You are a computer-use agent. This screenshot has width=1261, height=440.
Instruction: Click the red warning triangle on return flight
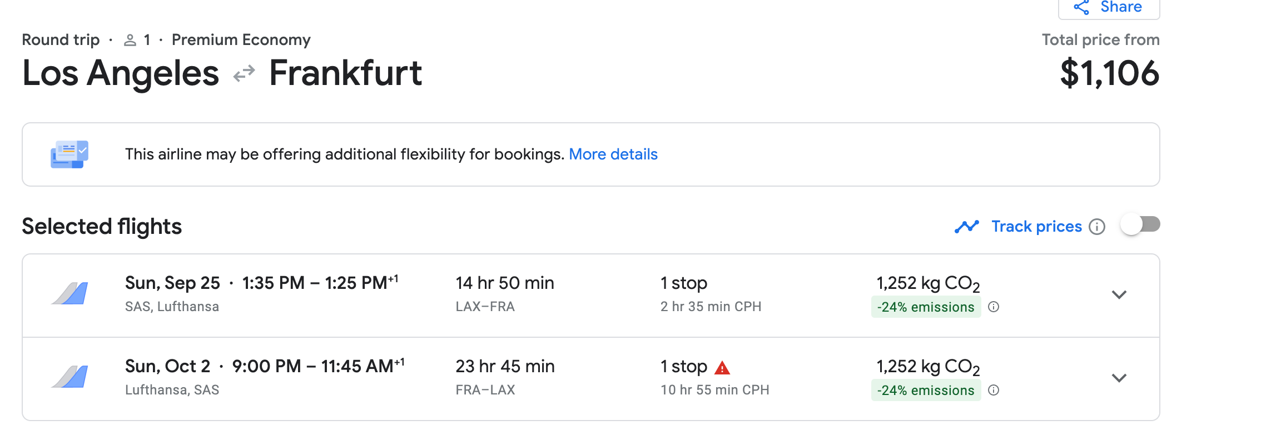pyautogui.click(x=722, y=366)
